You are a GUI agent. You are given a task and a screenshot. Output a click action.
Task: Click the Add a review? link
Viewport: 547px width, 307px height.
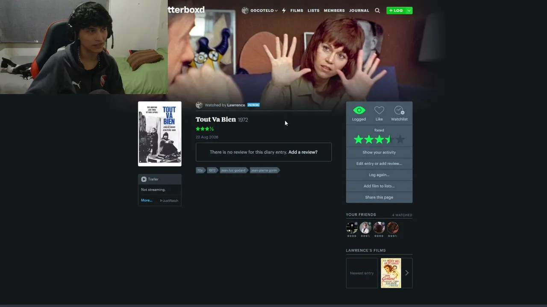point(303,152)
